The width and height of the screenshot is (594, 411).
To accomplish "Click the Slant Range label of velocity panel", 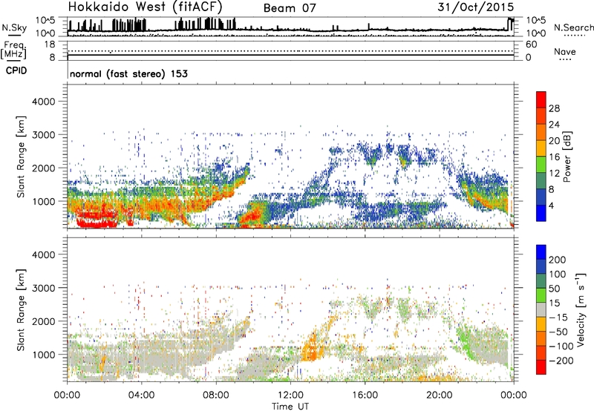I will pyautogui.click(x=21, y=310).
